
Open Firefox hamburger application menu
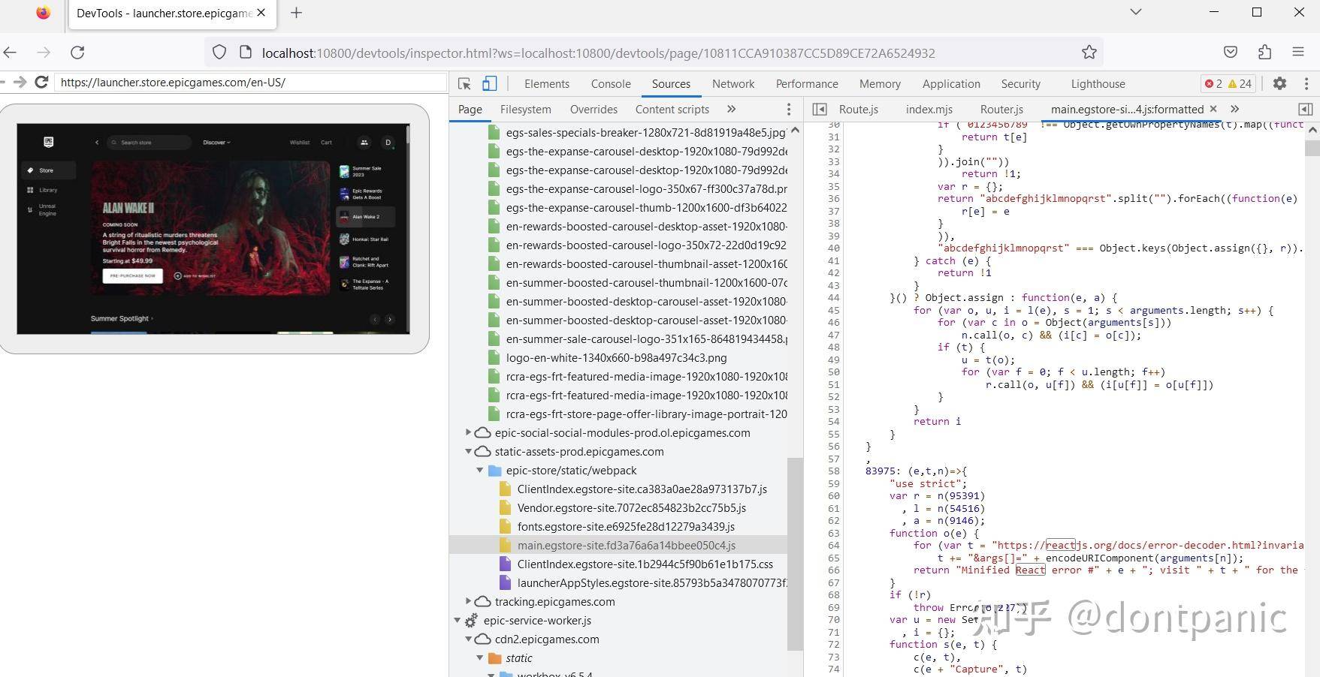tap(1298, 53)
